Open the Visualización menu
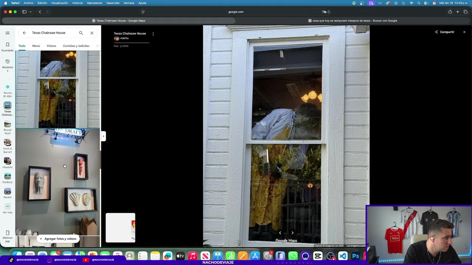 pos(60,3)
